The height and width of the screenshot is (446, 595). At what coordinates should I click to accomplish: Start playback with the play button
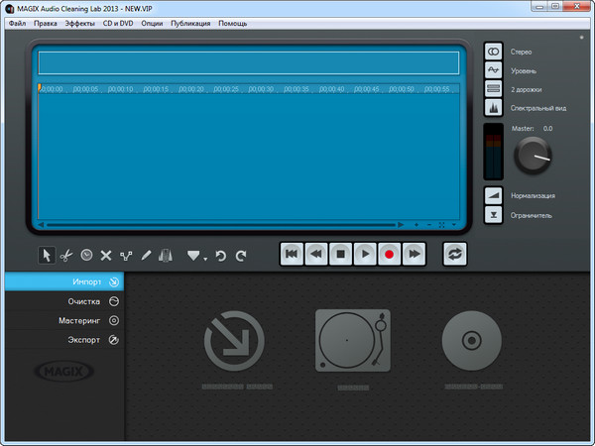click(365, 254)
